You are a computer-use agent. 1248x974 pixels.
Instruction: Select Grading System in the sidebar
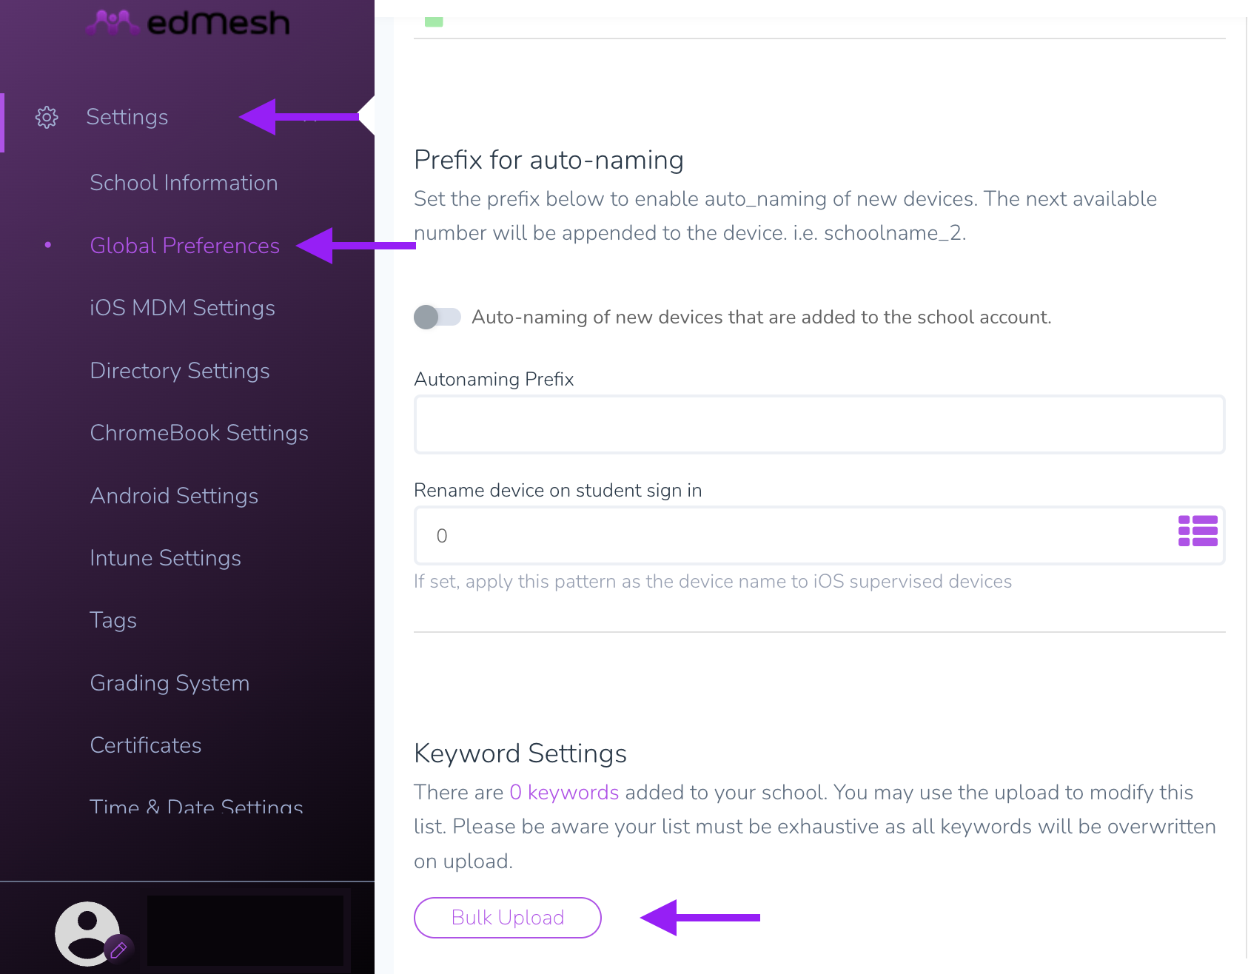[170, 683]
